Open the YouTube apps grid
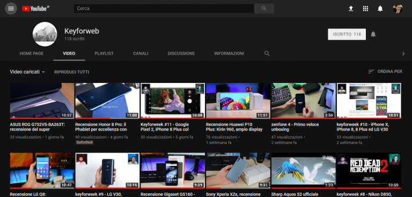 (365, 9)
